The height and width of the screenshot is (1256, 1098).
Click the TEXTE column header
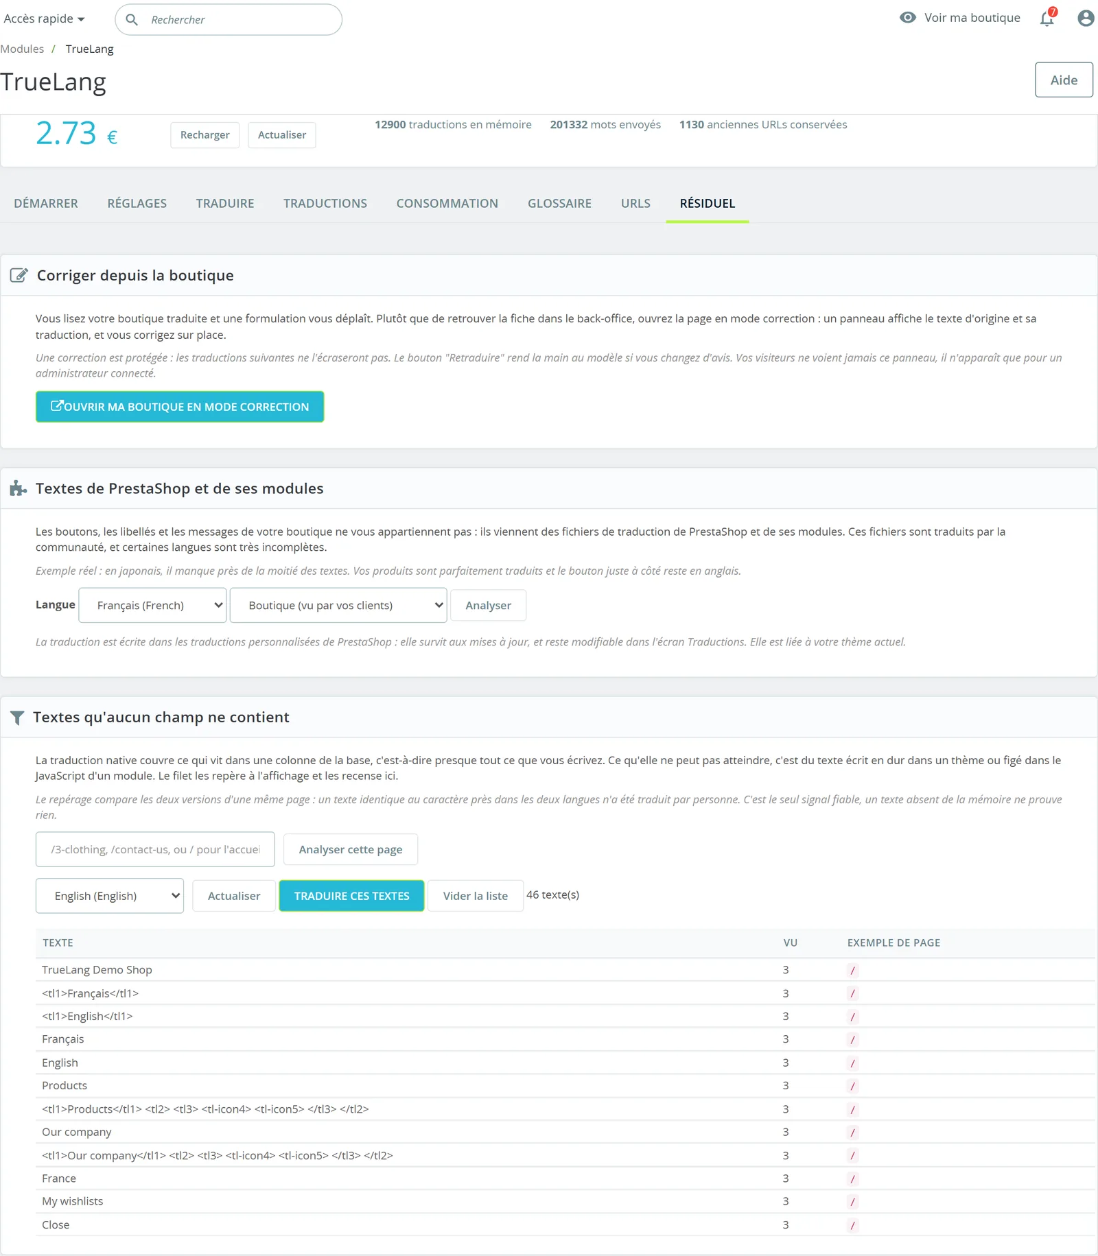[58, 943]
